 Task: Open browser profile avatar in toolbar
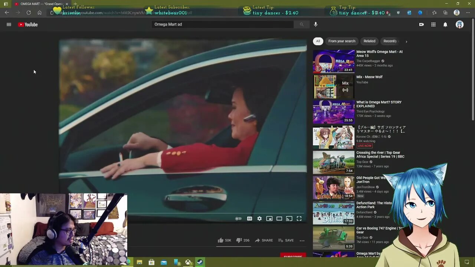coord(457,13)
